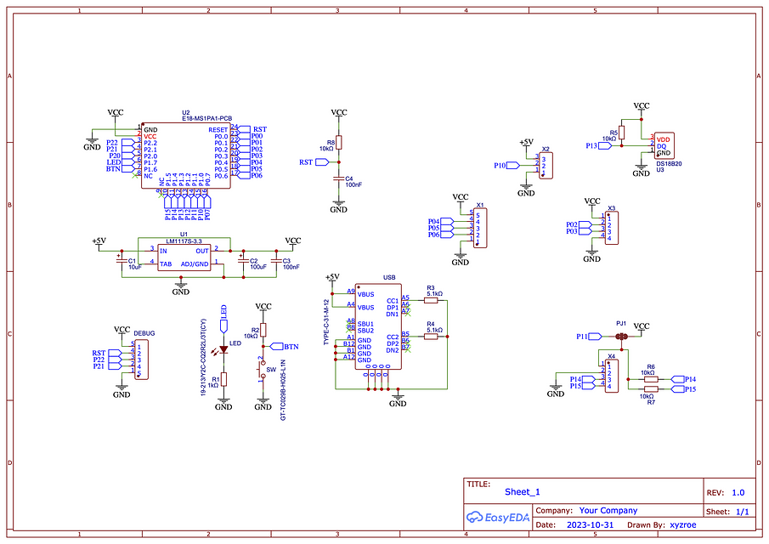
Task: Select the C2 100uF capacitor symbol
Action: [243, 261]
